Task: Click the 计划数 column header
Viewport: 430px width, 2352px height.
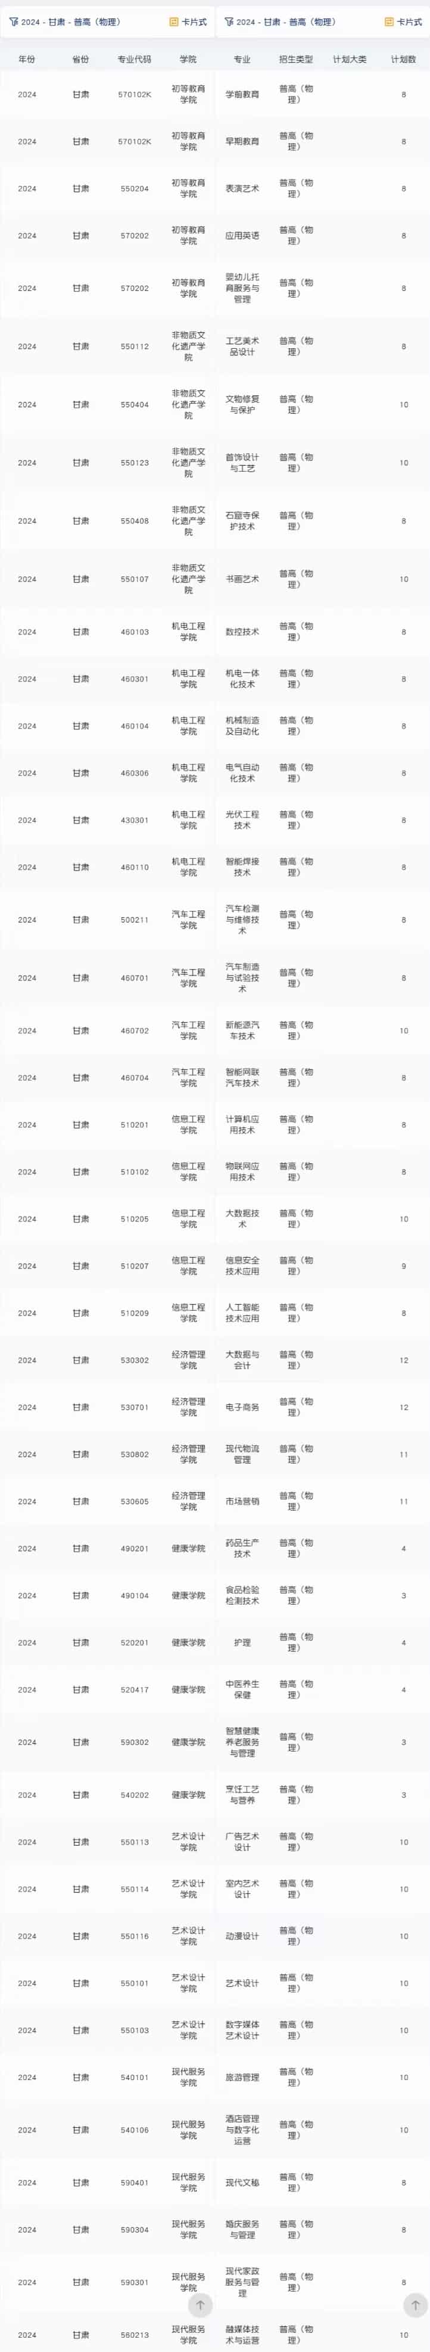Action: 404,60
